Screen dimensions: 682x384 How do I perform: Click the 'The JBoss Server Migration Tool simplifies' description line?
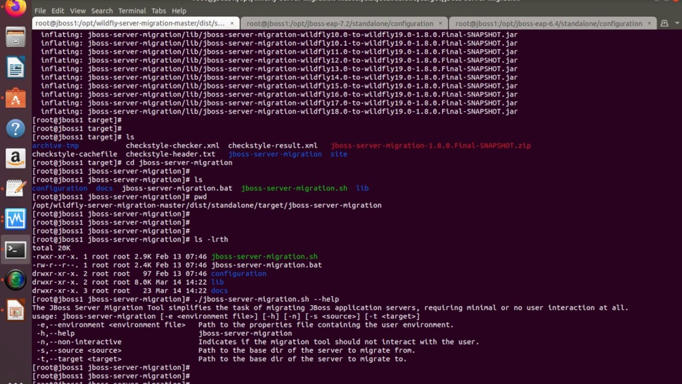330,308
